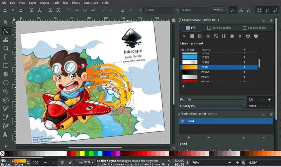Click Delete selected nodes icon
Image resolution: width=281 pixels, height=167 pixels.
[21, 10]
